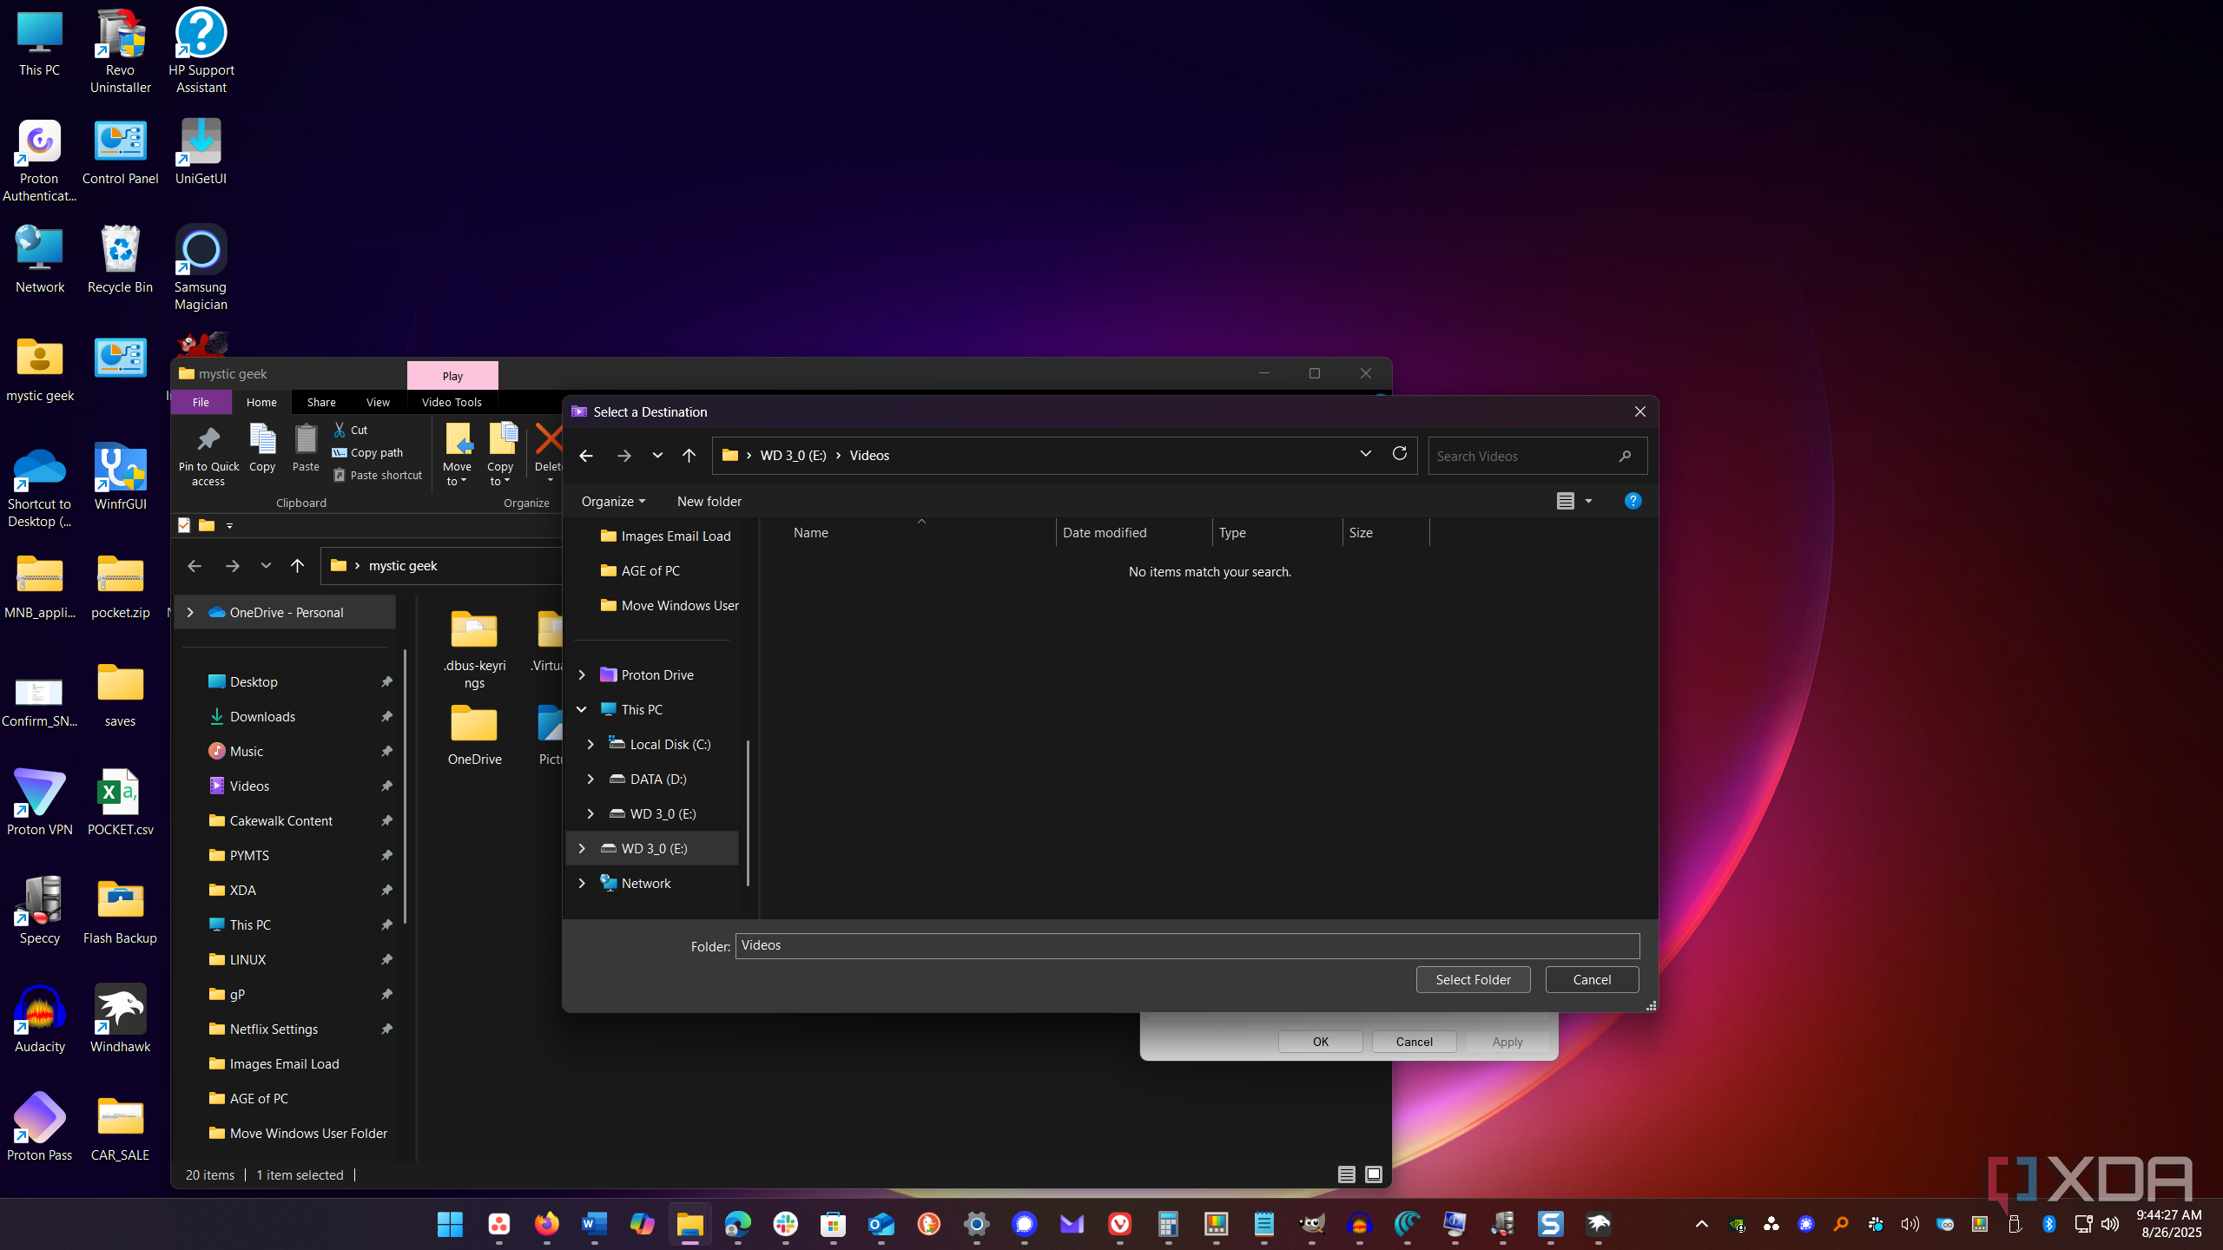Collapse the This PC tree node

(582, 709)
